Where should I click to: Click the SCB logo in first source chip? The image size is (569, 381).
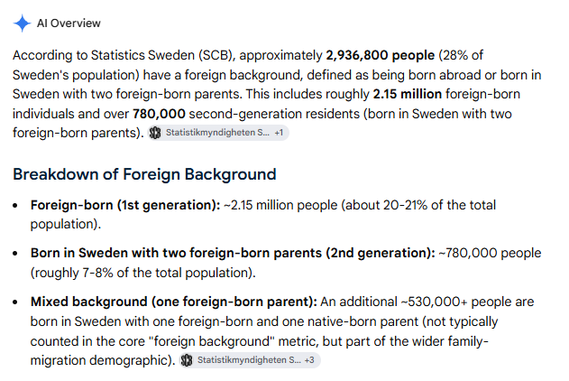(155, 133)
